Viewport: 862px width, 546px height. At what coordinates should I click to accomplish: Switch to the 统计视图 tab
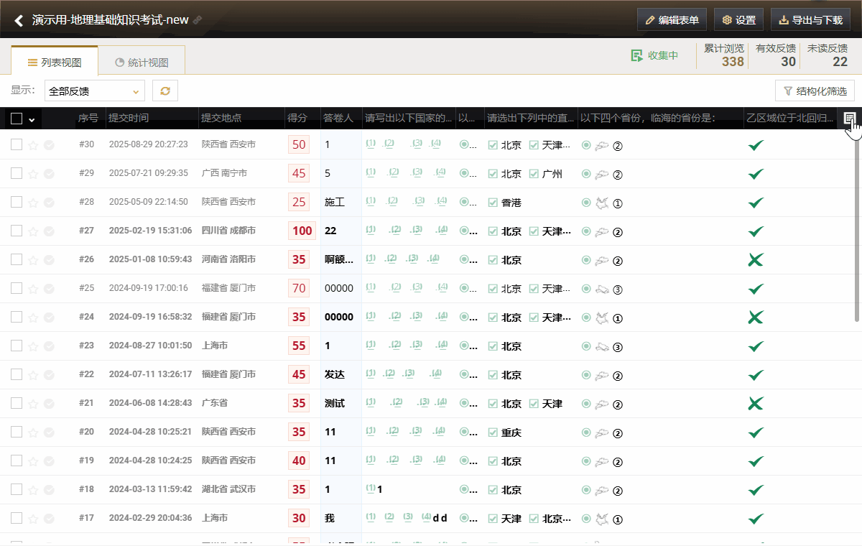coord(142,63)
